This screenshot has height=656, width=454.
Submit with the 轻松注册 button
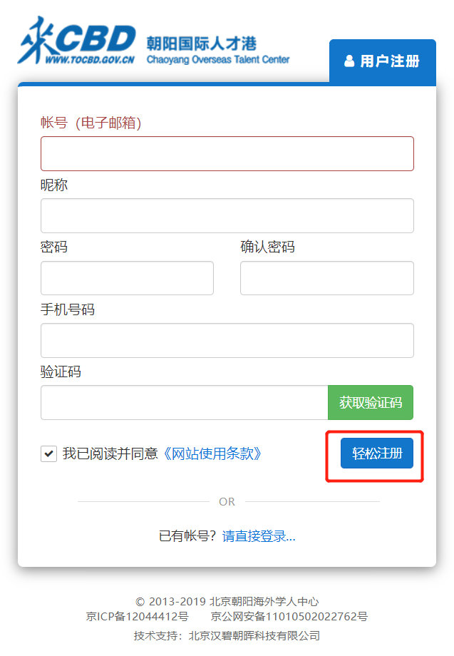tap(376, 453)
